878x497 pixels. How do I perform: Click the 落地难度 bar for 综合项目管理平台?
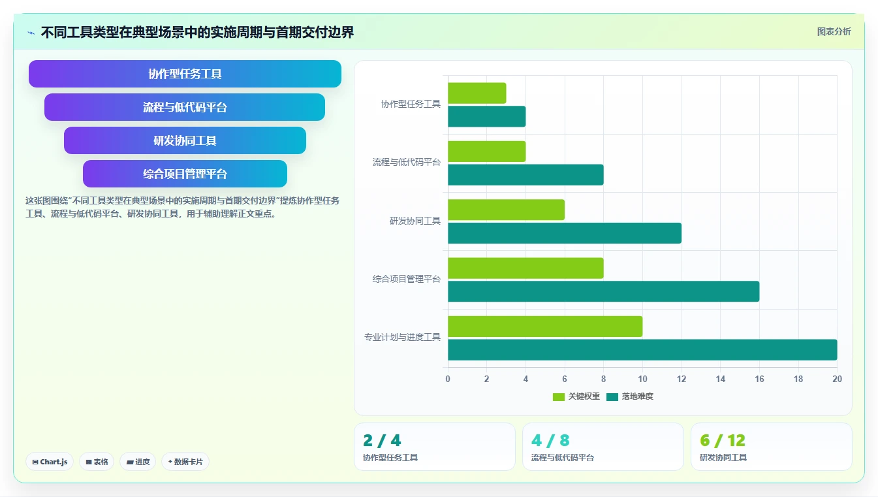coord(604,291)
